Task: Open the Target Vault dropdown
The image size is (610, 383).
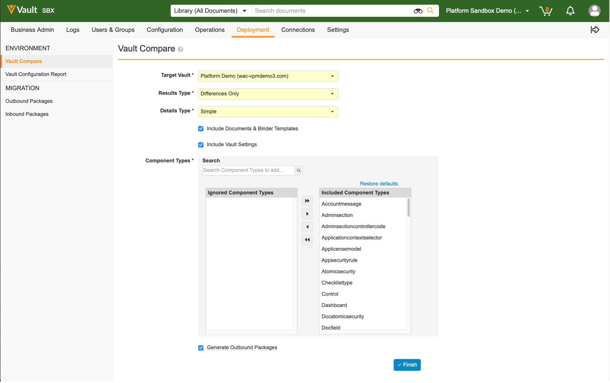Action: click(268, 76)
